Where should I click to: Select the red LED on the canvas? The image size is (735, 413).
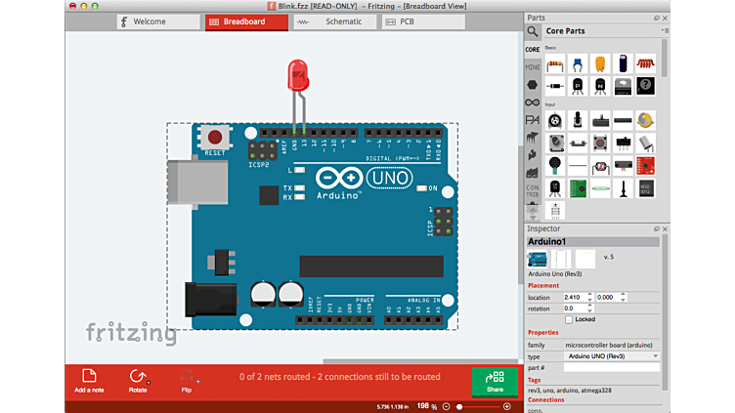(297, 73)
